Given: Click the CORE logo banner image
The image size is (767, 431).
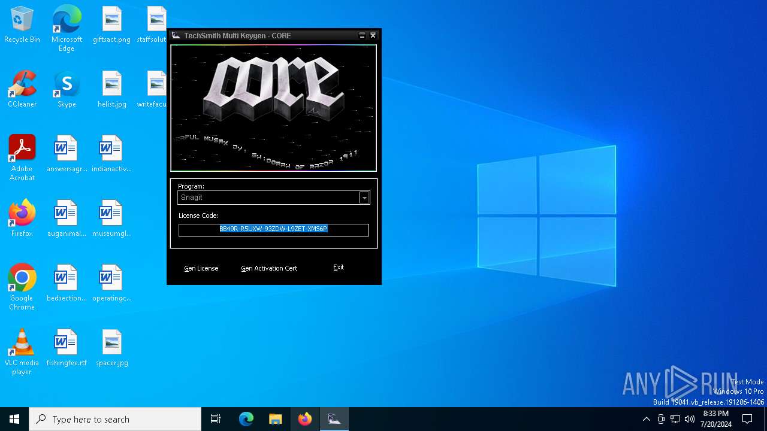Looking at the screenshot, I should [x=274, y=108].
